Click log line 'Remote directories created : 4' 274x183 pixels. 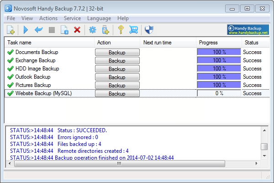(x=69, y=151)
